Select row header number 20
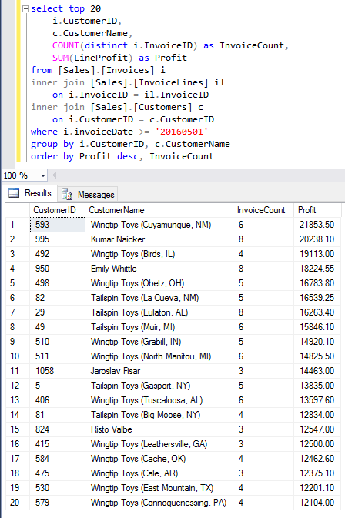This screenshot has height=518, width=345. point(18,503)
